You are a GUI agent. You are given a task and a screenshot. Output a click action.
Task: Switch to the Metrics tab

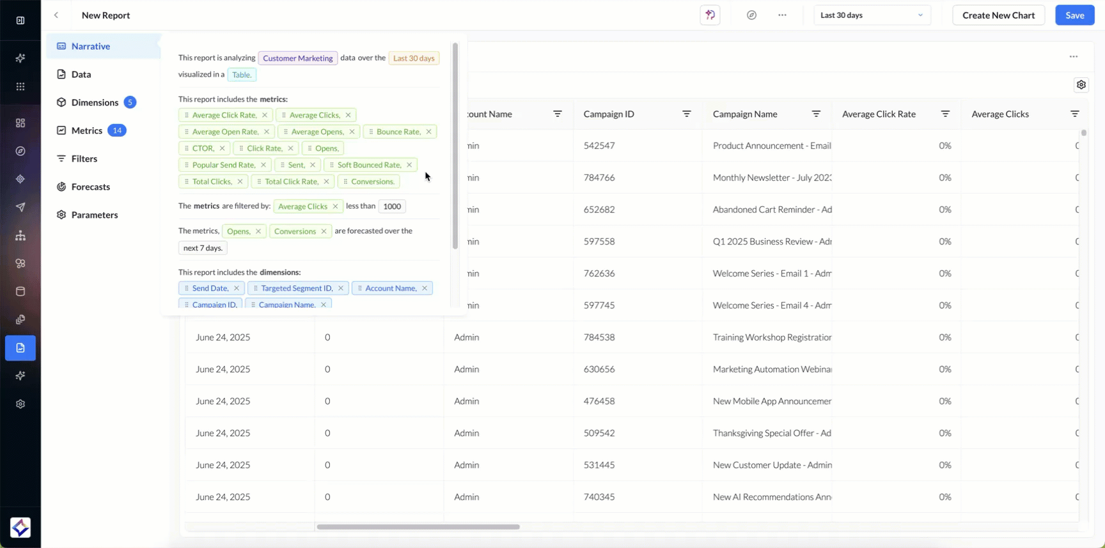(x=87, y=130)
